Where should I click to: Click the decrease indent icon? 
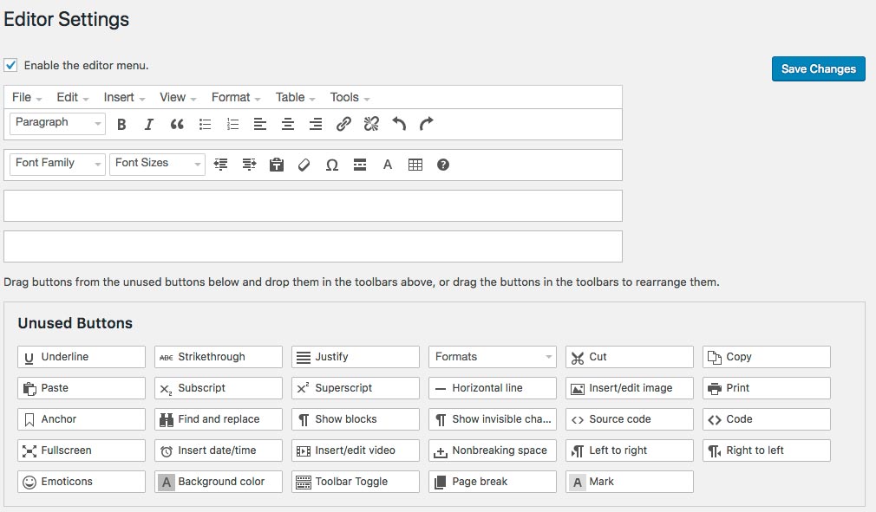[220, 165]
